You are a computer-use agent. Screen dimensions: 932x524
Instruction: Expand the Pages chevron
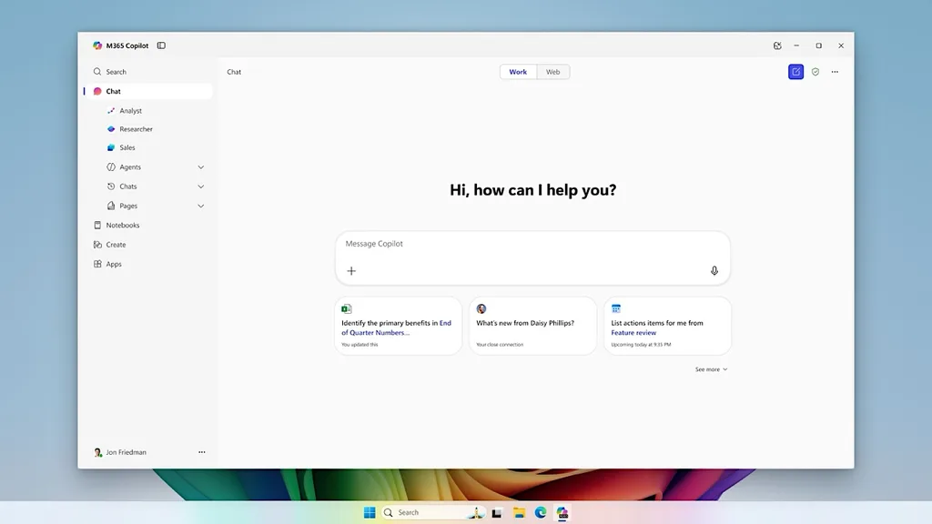point(201,207)
